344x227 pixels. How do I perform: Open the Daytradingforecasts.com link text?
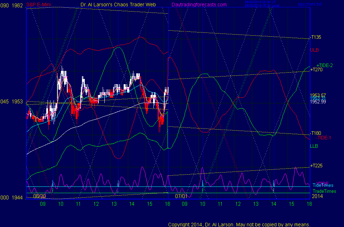[x=199, y=5]
